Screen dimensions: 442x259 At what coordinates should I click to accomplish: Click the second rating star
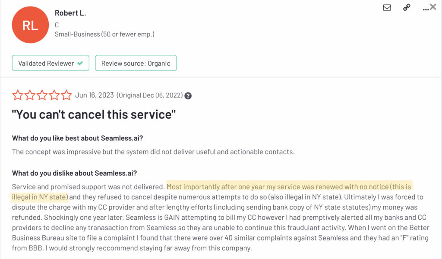pos(30,95)
